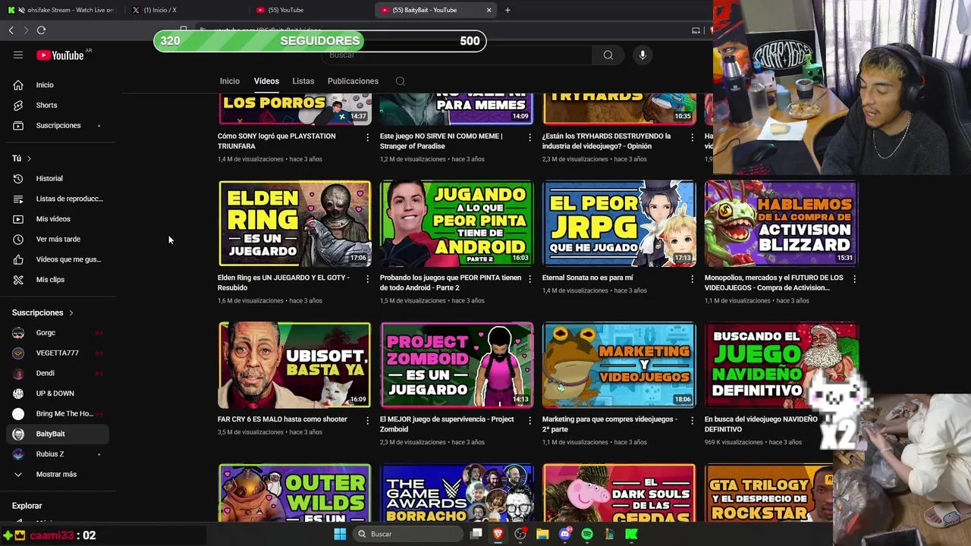Open Suscripciones in the sidebar

coord(58,125)
